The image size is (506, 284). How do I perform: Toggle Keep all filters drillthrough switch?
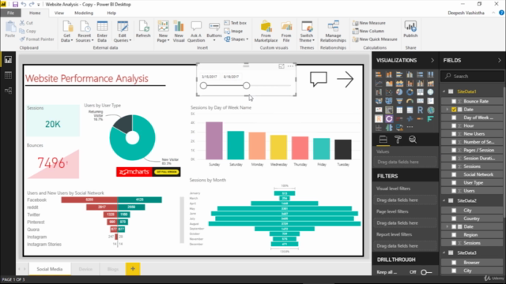pyautogui.click(x=426, y=272)
